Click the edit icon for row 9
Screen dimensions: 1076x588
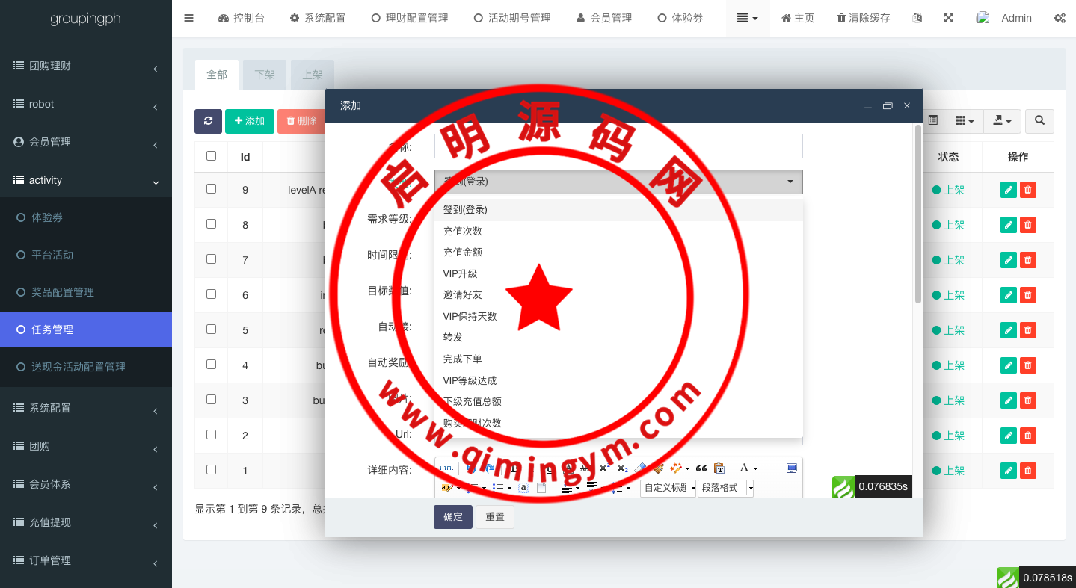pos(1008,190)
